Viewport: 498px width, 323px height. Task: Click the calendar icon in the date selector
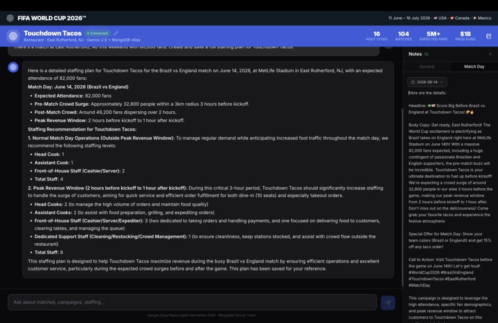(413, 82)
